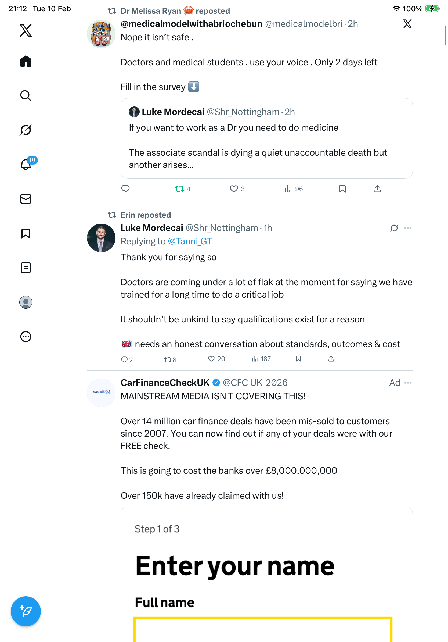Open Bookmarks in the sidebar
This screenshot has width=448, height=642.
pos(26,233)
